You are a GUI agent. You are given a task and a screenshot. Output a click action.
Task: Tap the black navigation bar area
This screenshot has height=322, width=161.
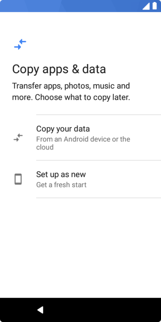pyautogui.click(x=80, y=310)
